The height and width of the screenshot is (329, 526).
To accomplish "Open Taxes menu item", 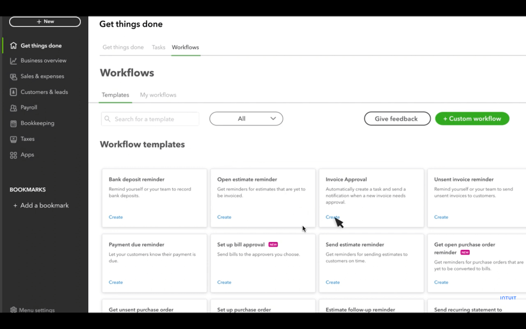I will click(28, 139).
